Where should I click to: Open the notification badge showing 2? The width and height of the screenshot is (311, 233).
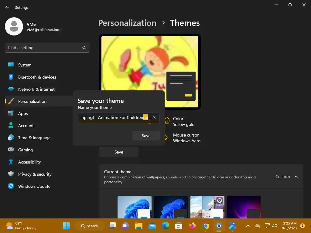tap(302, 225)
